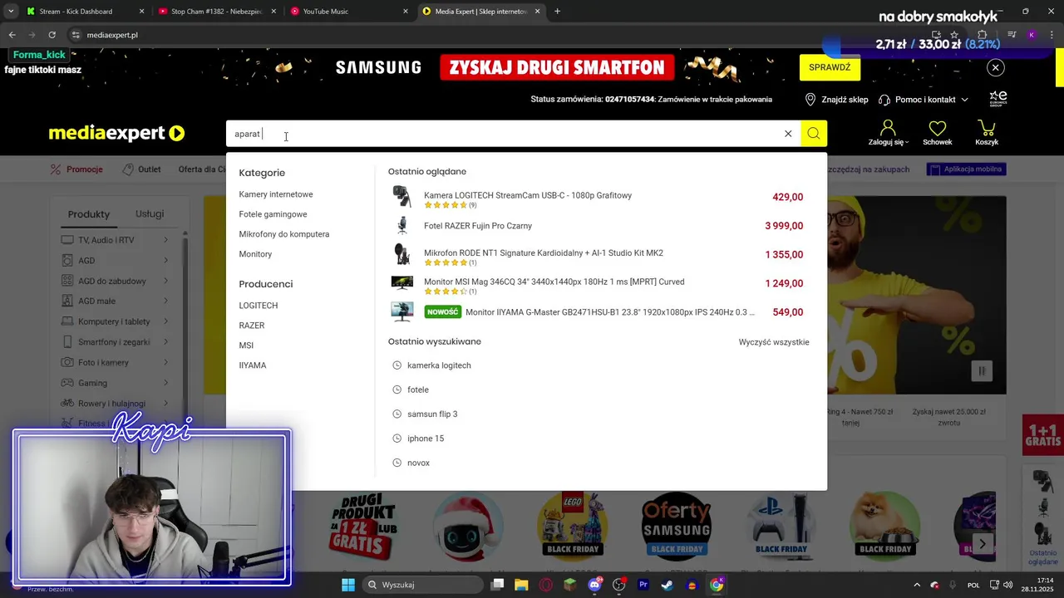Switch to the Stop Cham #1382 tab

click(x=218, y=12)
